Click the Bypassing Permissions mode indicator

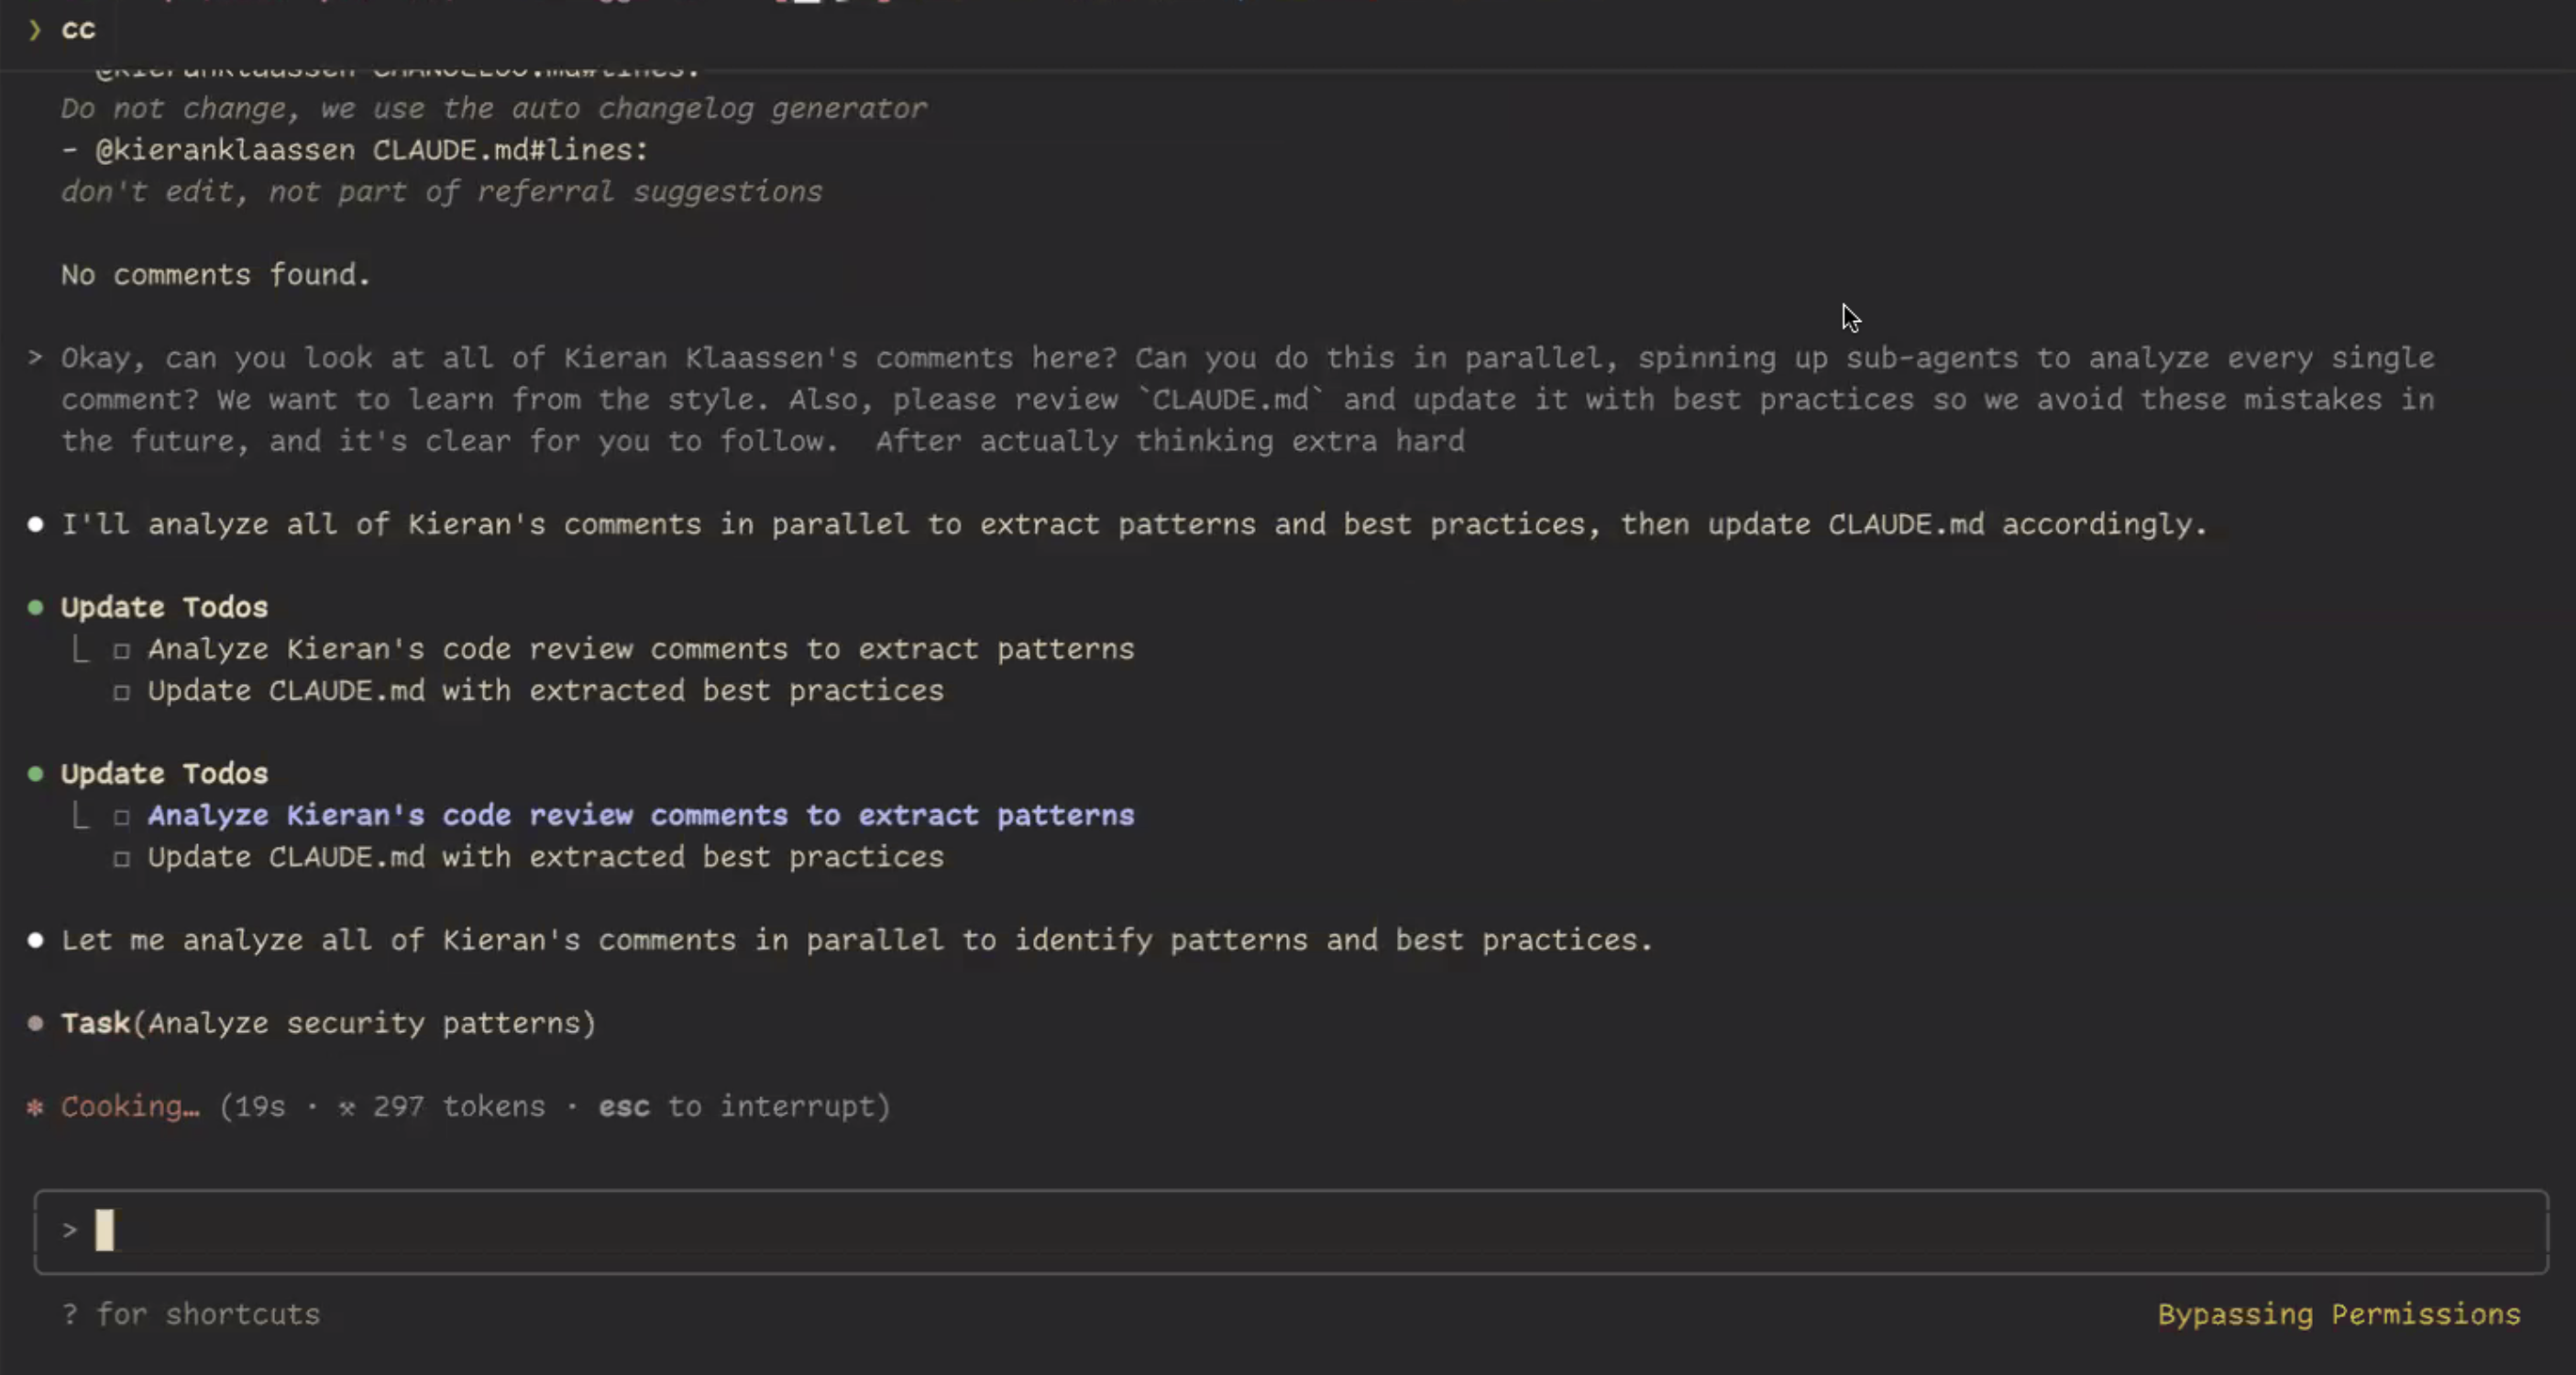coord(2338,1314)
